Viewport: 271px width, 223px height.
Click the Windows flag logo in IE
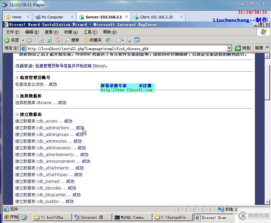pyautogui.click(x=263, y=32)
